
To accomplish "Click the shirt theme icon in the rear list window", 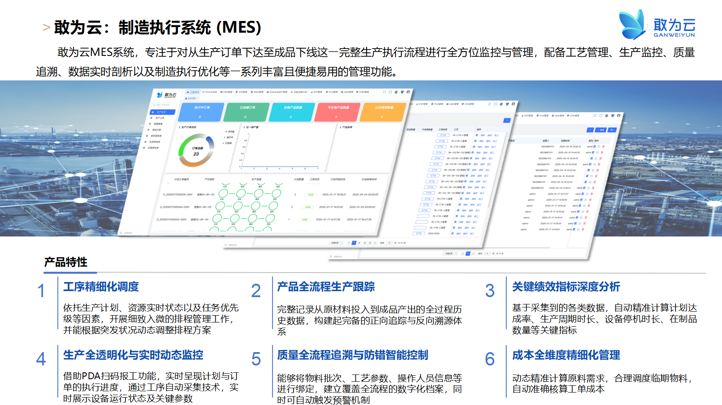I will 613,116.
